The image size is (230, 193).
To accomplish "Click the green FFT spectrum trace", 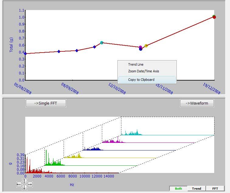I will 53,161.
